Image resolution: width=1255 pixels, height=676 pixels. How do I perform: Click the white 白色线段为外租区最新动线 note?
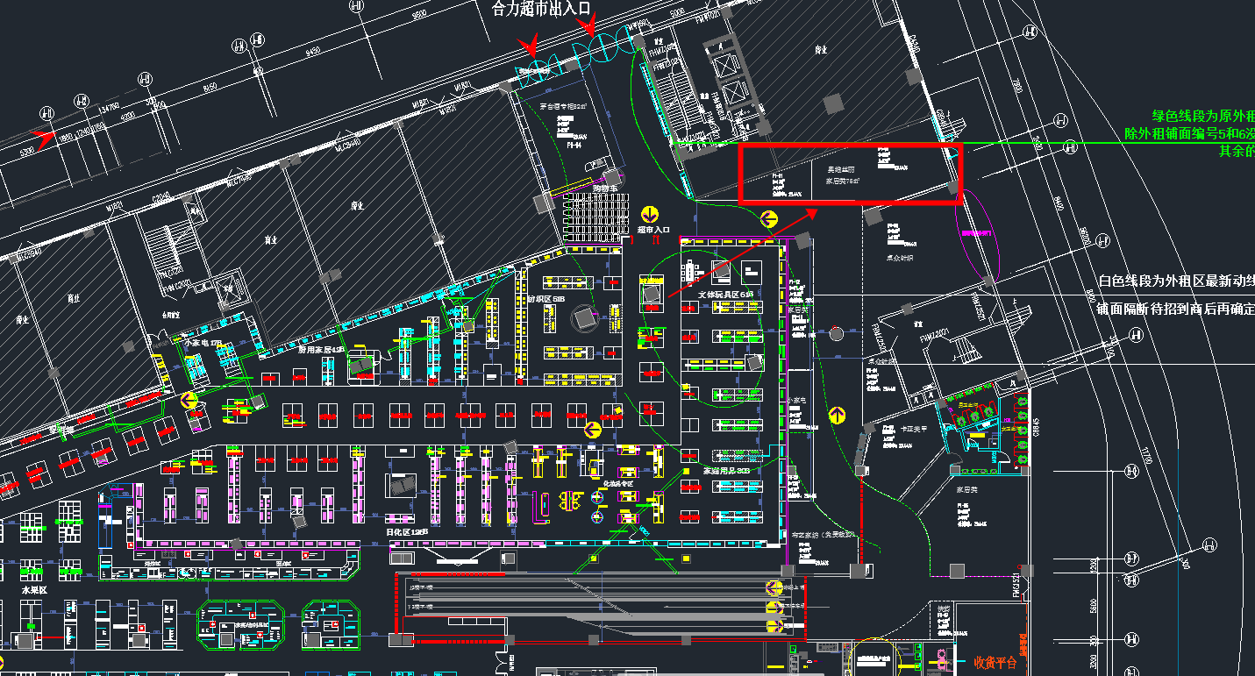(x=1176, y=281)
